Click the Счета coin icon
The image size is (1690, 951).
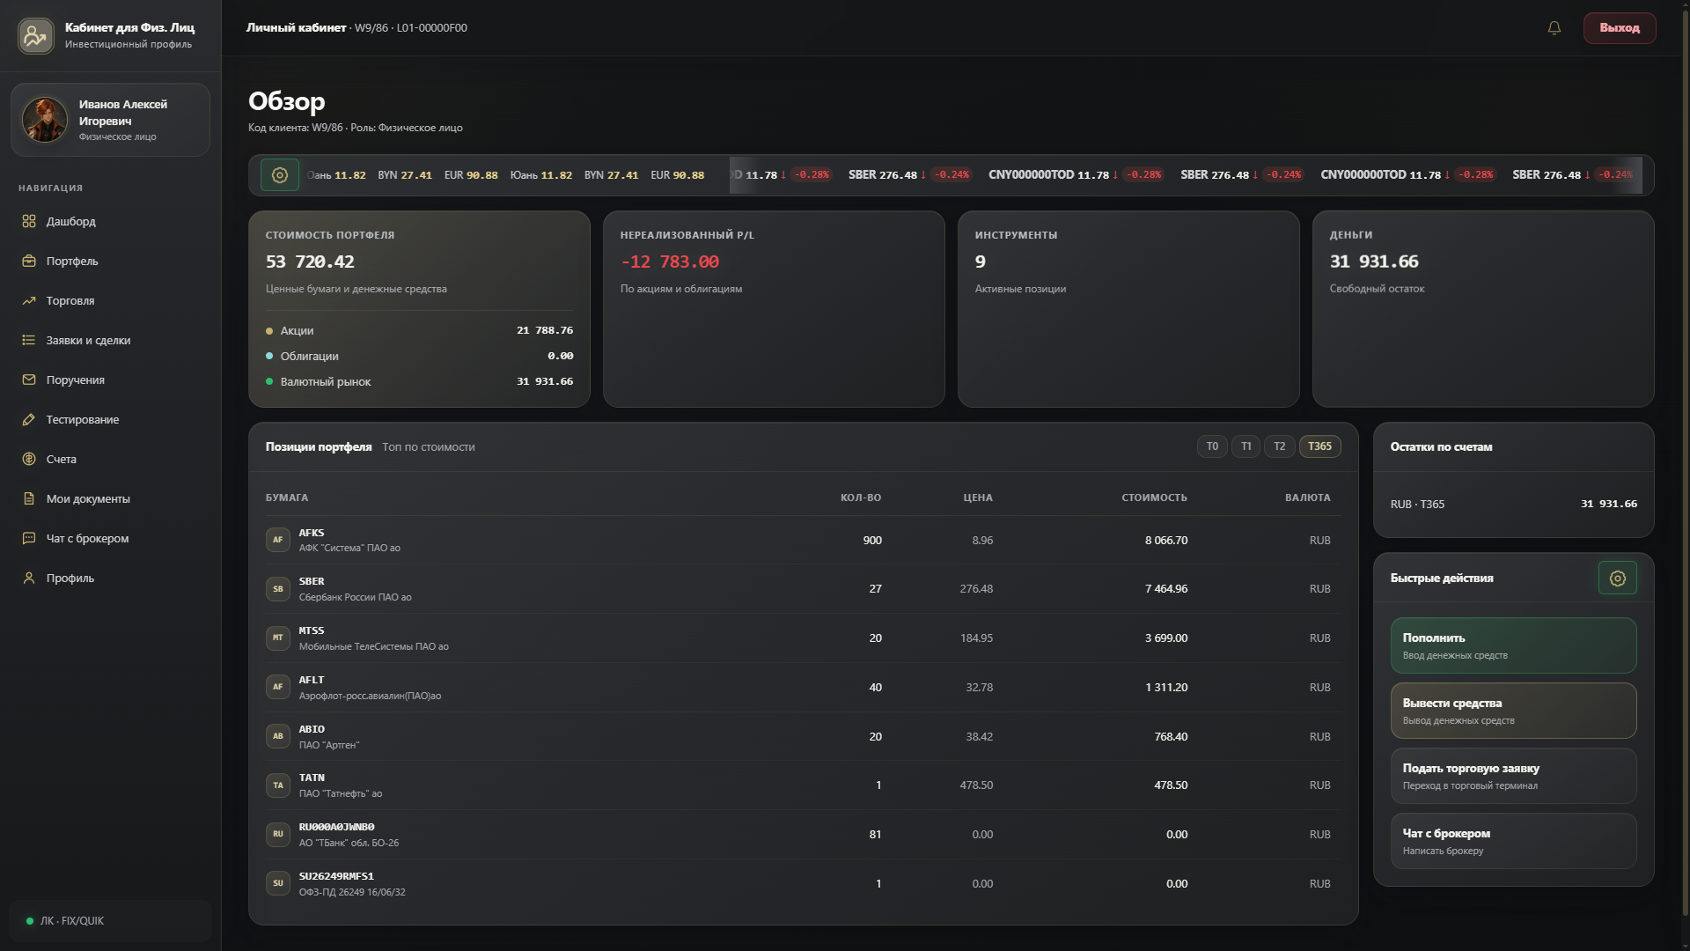[29, 459]
